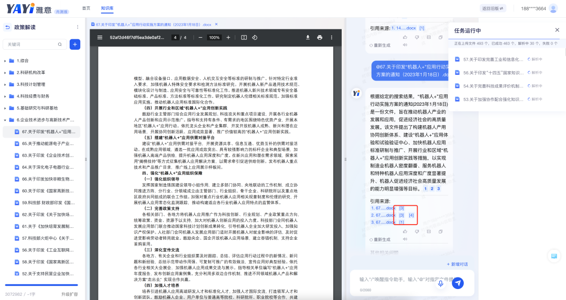Thumbs up the answer citing 67.....docx

(405, 231)
